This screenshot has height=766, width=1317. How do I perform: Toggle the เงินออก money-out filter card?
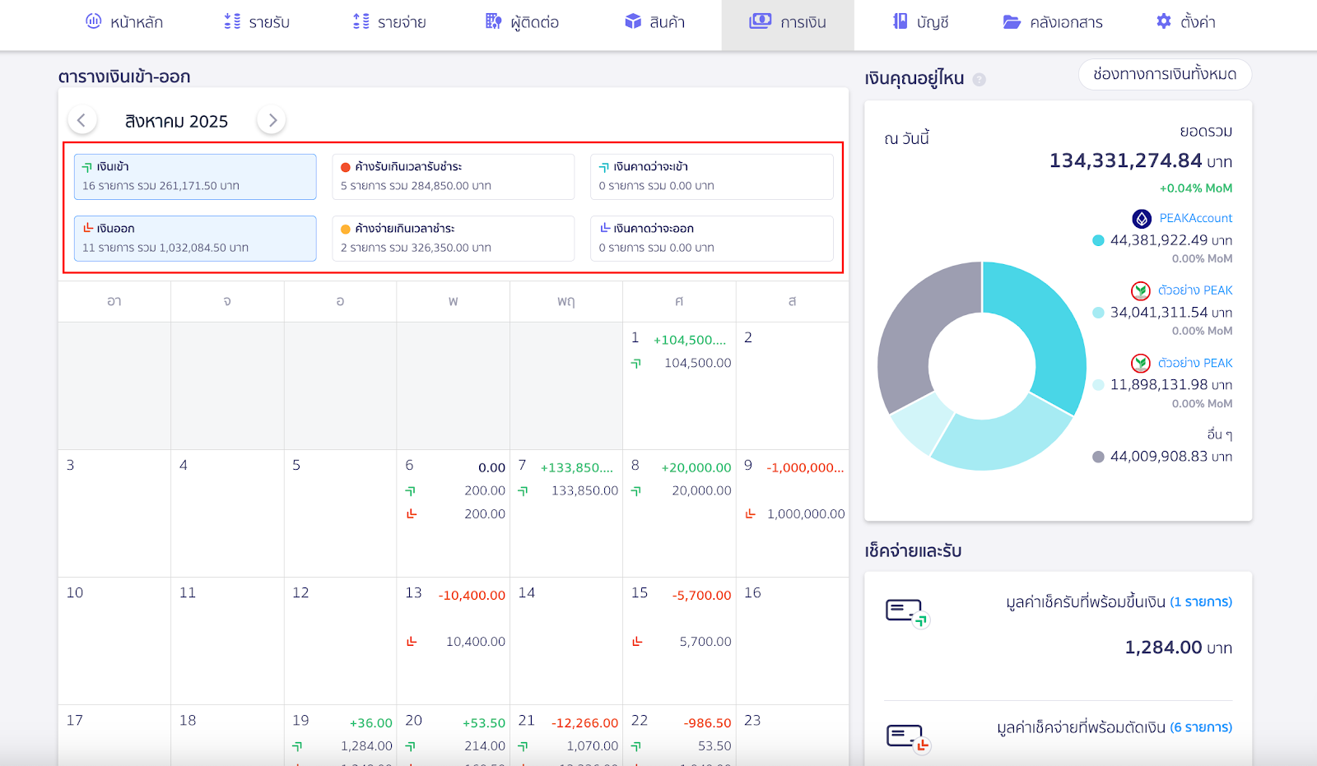pos(195,239)
